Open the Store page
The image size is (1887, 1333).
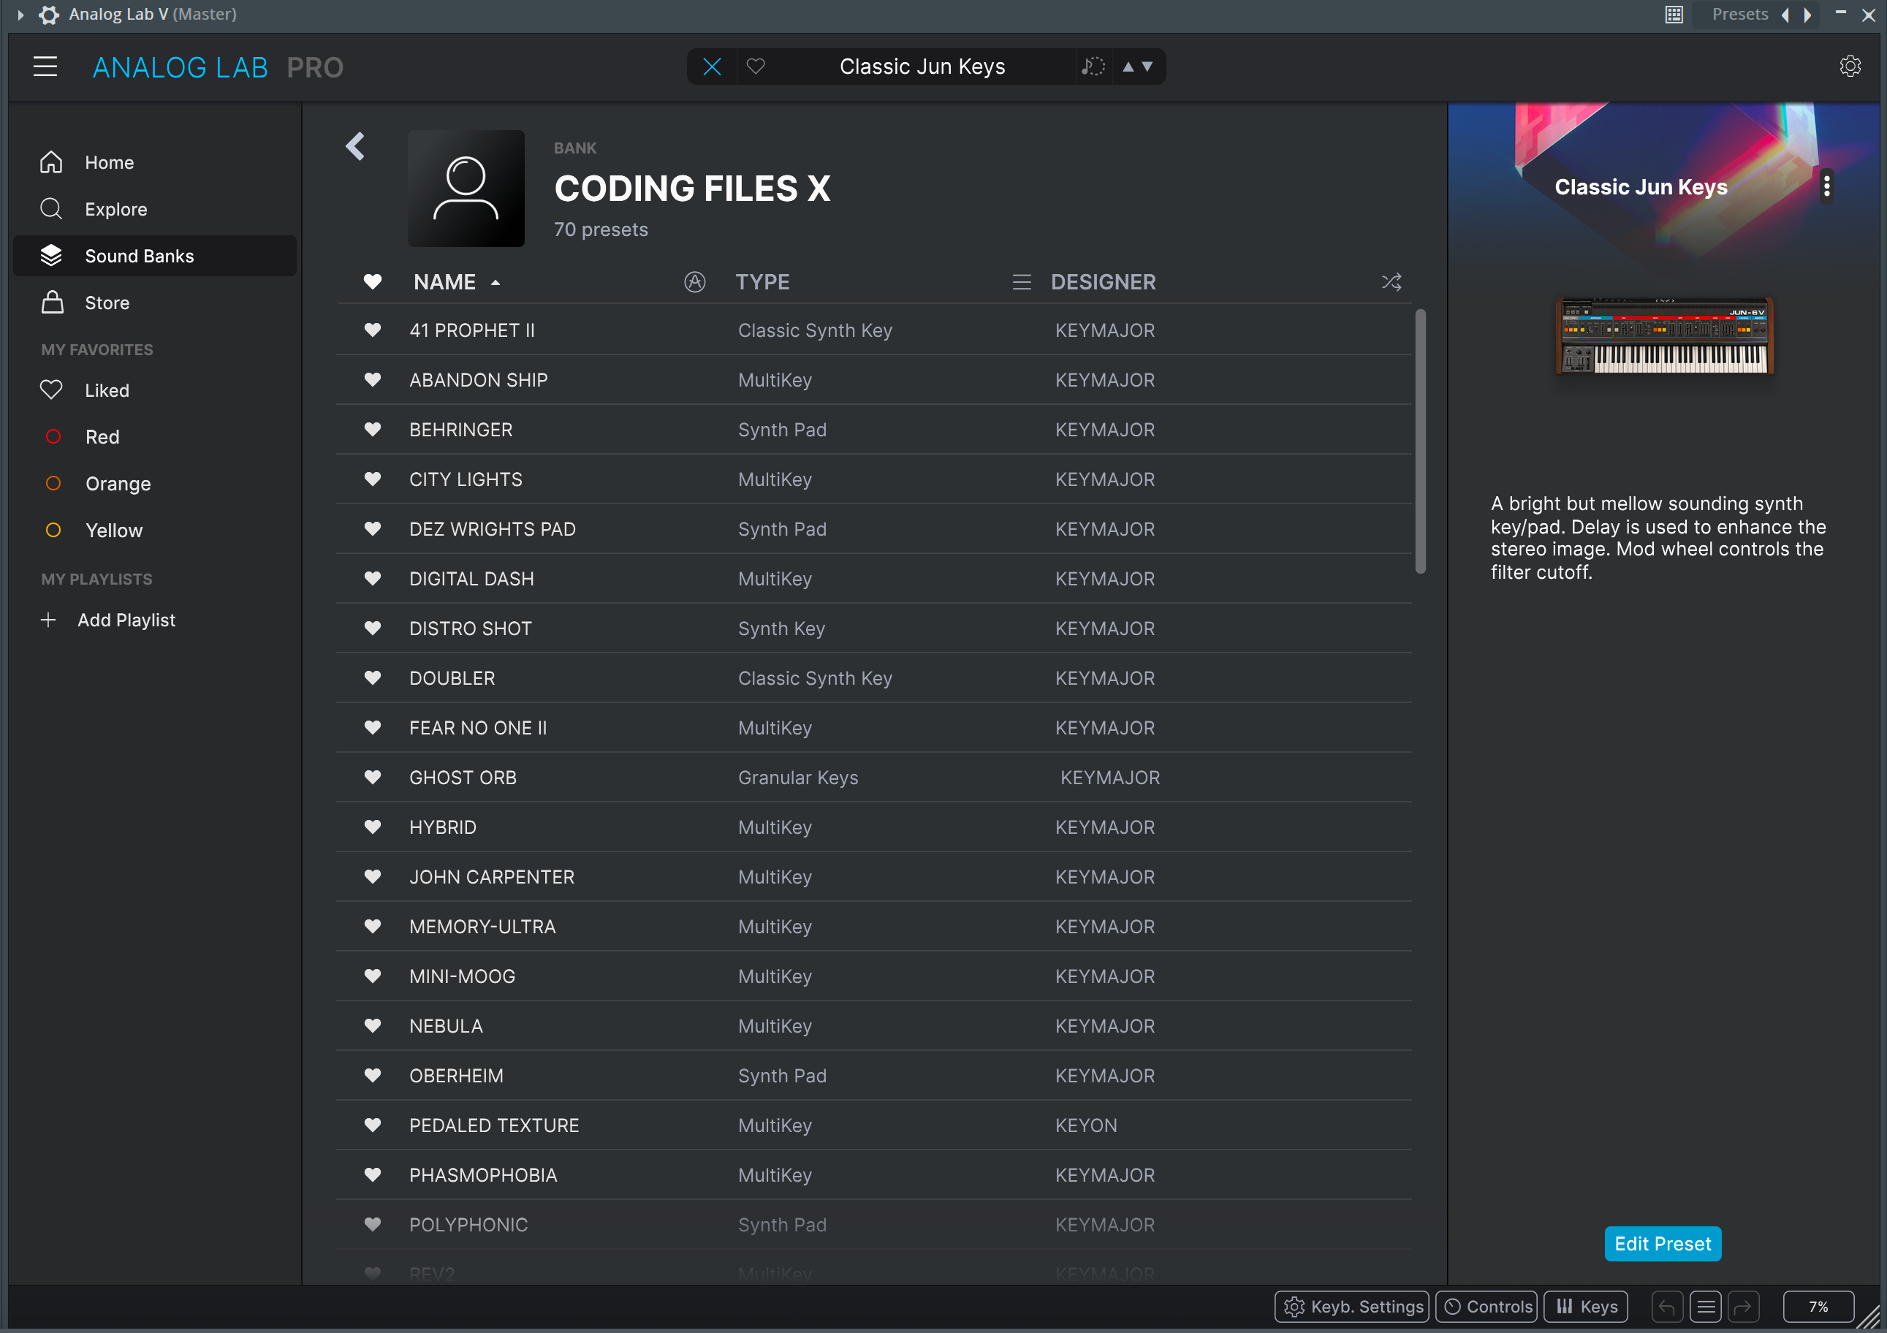(154, 303)
